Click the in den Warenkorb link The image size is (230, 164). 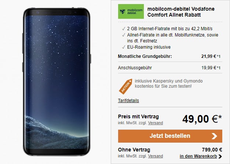point(198,156)
